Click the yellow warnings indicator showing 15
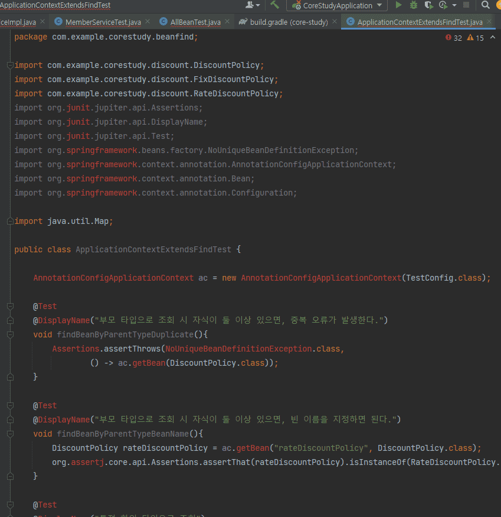This screenshot has height=517, width=501. (x=475, y=38)
